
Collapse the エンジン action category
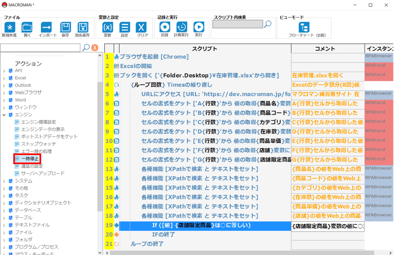coord(4,115)
